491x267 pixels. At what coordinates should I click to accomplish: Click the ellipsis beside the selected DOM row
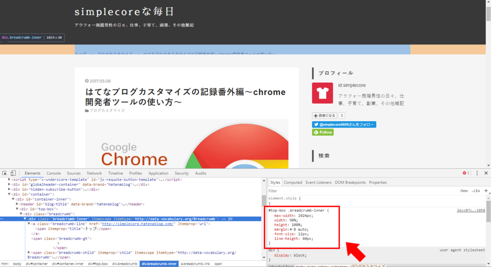coord(2,219)
